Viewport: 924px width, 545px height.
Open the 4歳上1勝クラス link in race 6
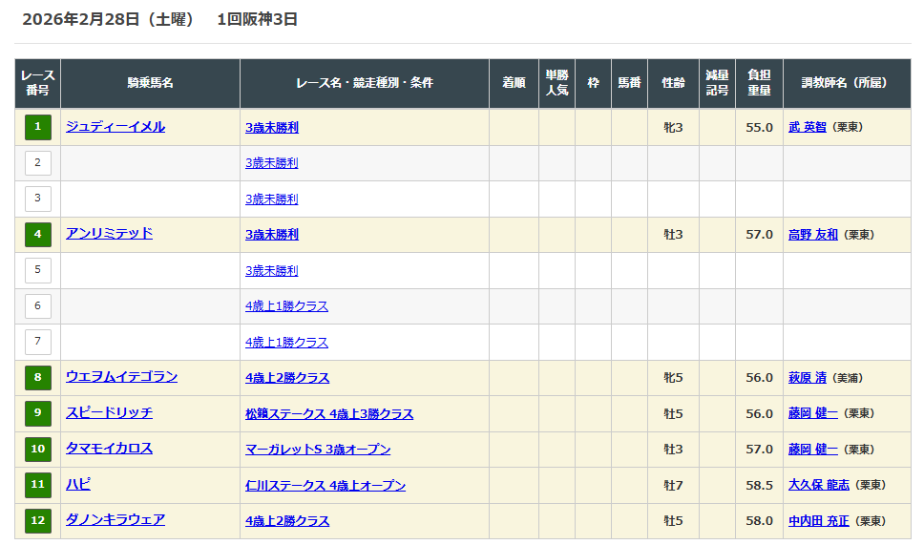tap(286, 306)
